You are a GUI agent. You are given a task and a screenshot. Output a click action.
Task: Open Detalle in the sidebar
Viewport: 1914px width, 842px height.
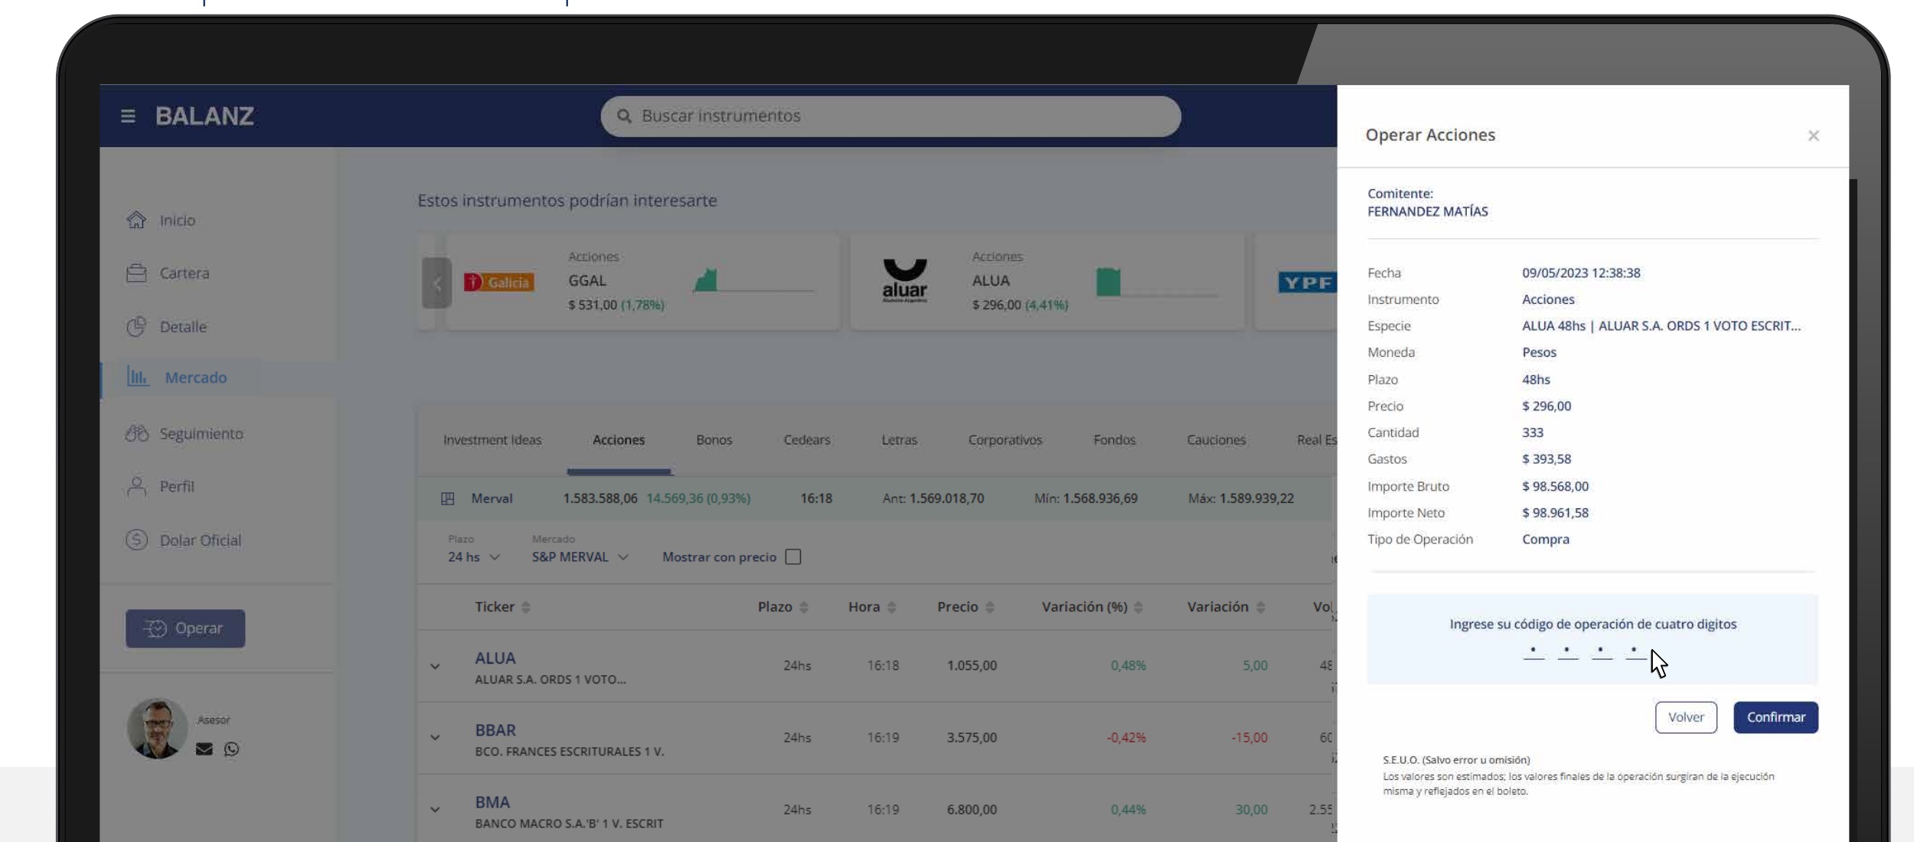pos(183,327)
